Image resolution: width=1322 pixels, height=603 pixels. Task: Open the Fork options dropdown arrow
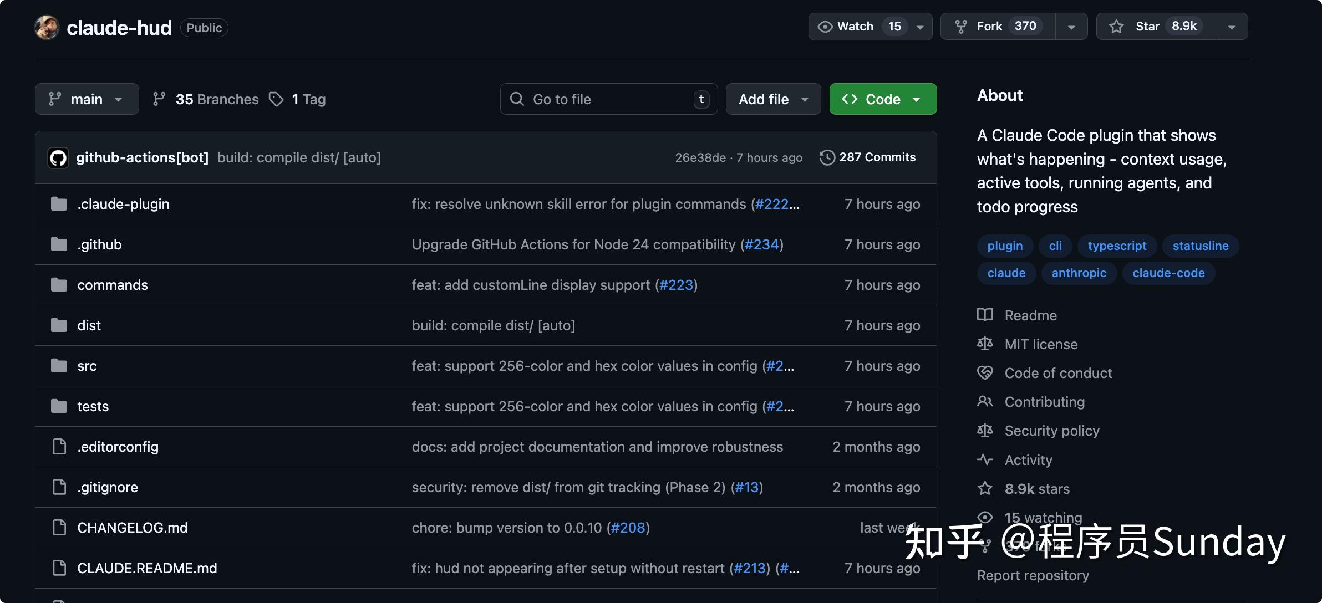click(x=1071, y=27)
